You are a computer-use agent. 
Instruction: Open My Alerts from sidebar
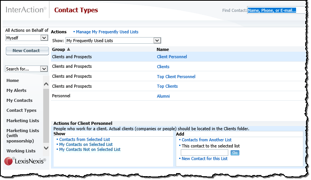click(16, 90)
